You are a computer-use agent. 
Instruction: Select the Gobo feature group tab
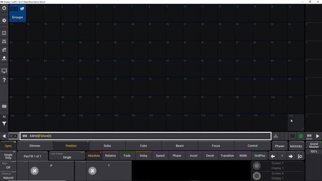tap(107, 146)
